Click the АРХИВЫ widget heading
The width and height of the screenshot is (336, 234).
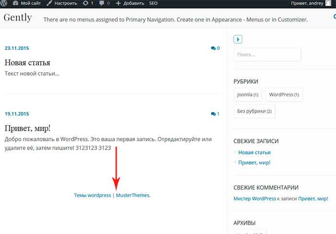(244, 223)
